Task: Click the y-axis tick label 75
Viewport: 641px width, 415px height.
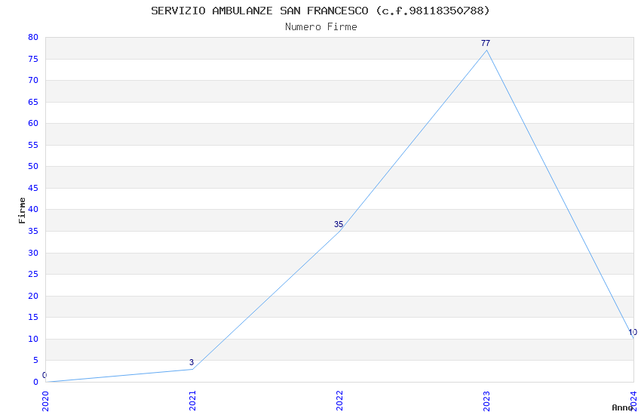Action: pyautogui.click(x=33, y=59)
